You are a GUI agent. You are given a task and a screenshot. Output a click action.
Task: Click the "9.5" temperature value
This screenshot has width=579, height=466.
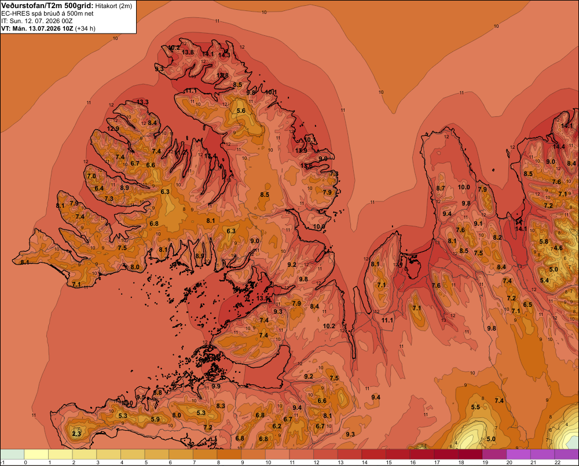tap(141, 397)
